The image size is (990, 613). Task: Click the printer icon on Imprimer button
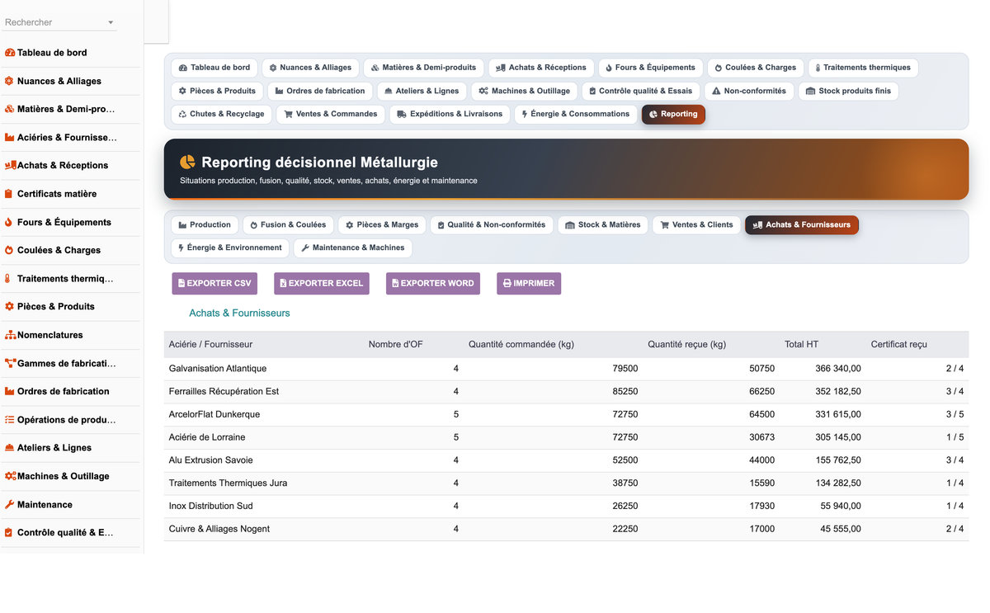(507, 283)
